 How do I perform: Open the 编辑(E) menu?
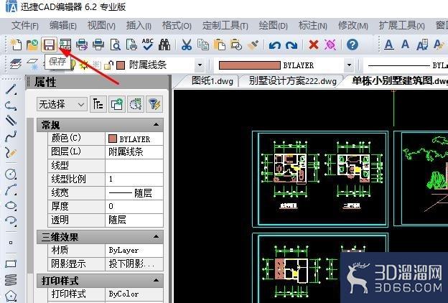(x=63, y=26)
